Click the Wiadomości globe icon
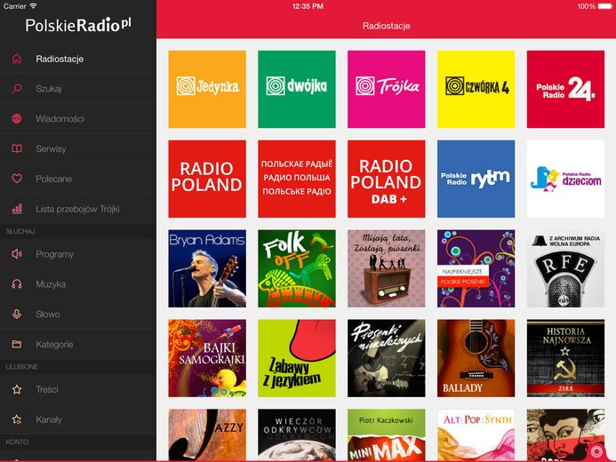Screen dimensions: 616x462 point(17,118)
